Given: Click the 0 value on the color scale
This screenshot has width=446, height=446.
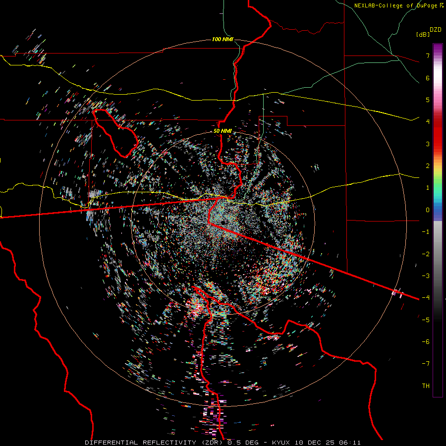Looking at the screenshot, I should point(428,210).
